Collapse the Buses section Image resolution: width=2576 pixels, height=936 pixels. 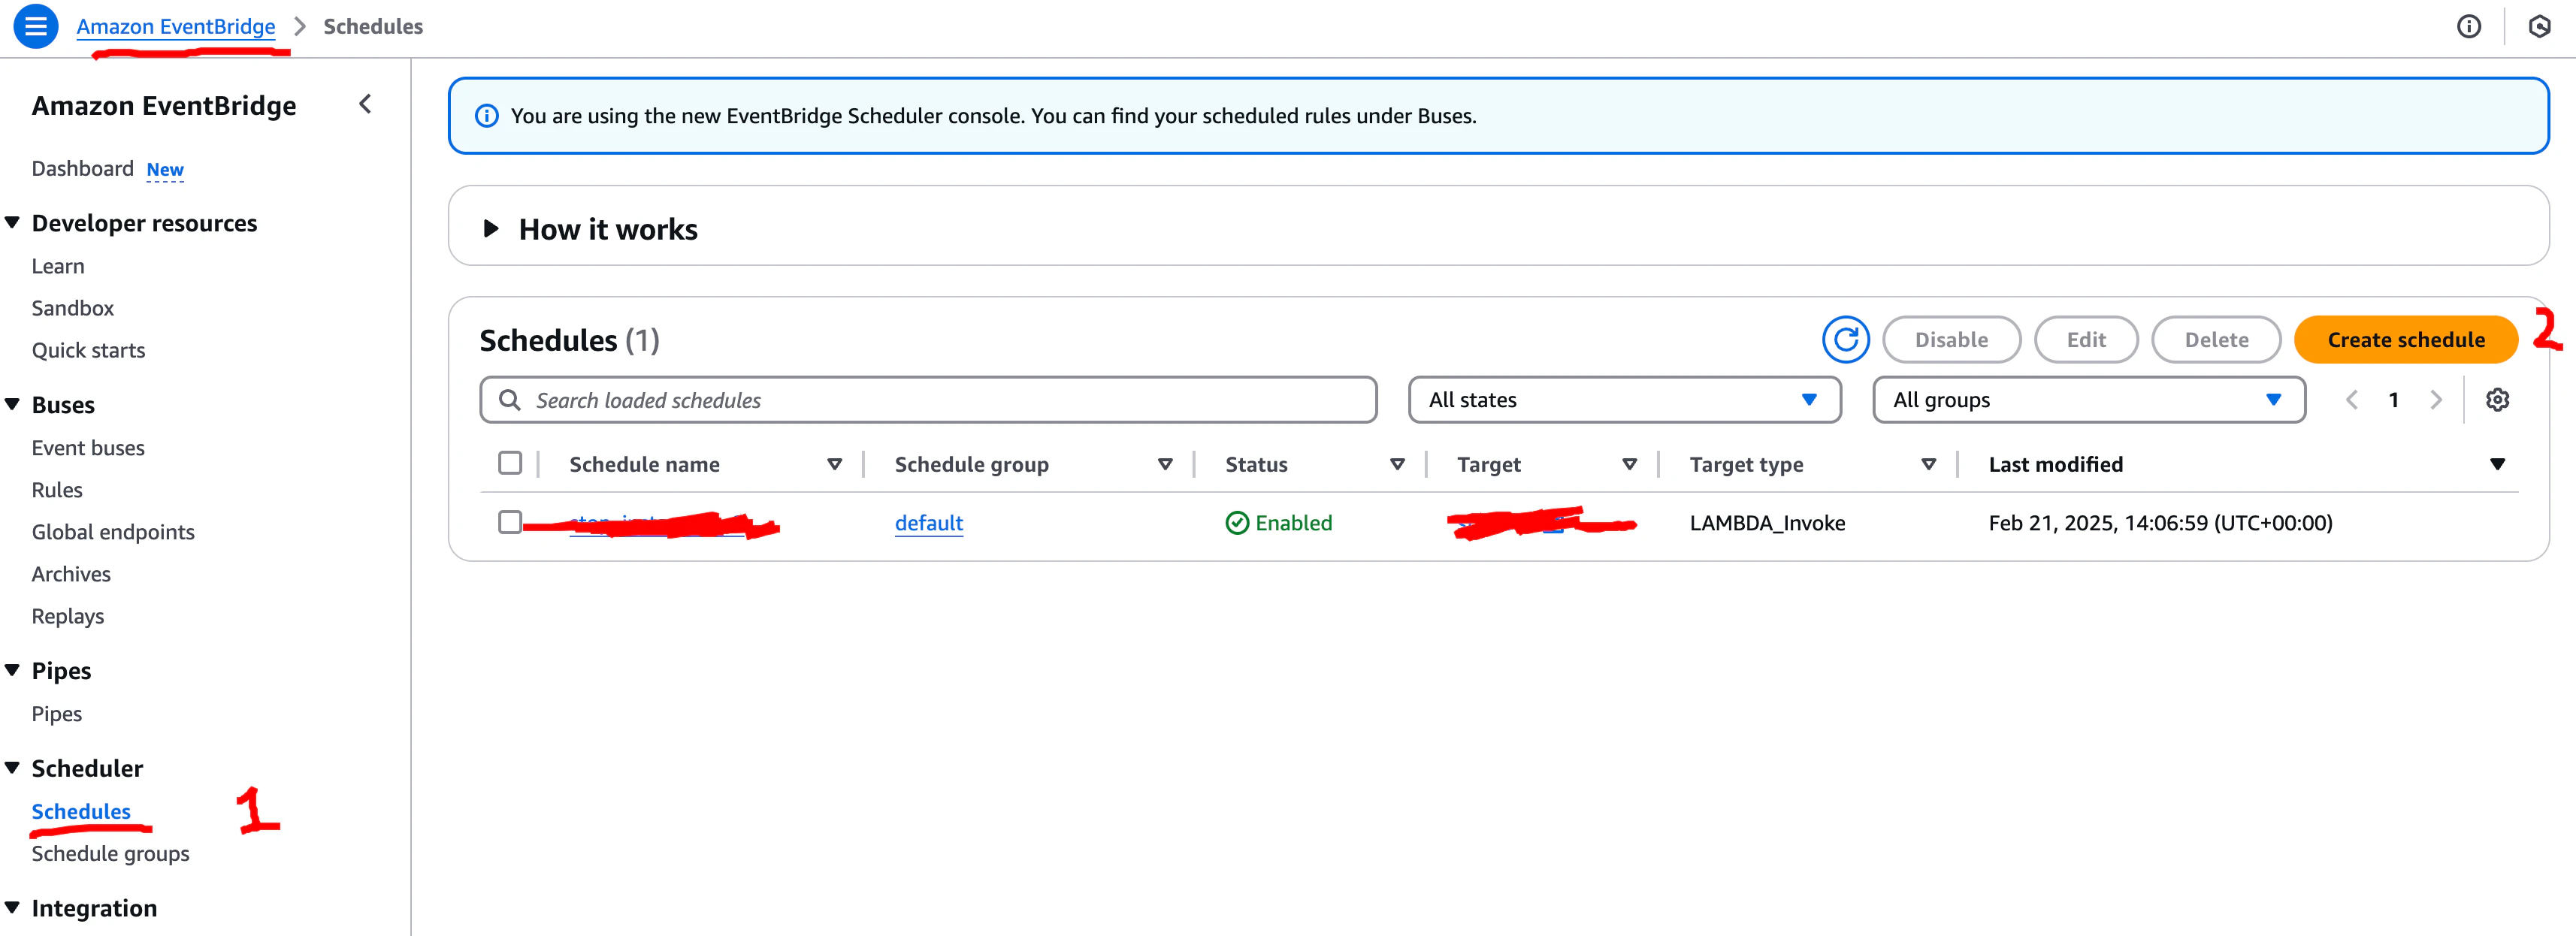tap(13, 404)
